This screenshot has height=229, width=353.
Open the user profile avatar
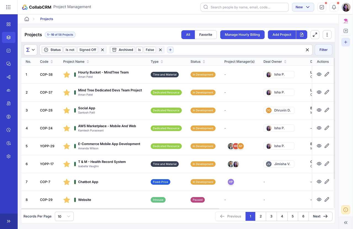[x=346, y=7]
